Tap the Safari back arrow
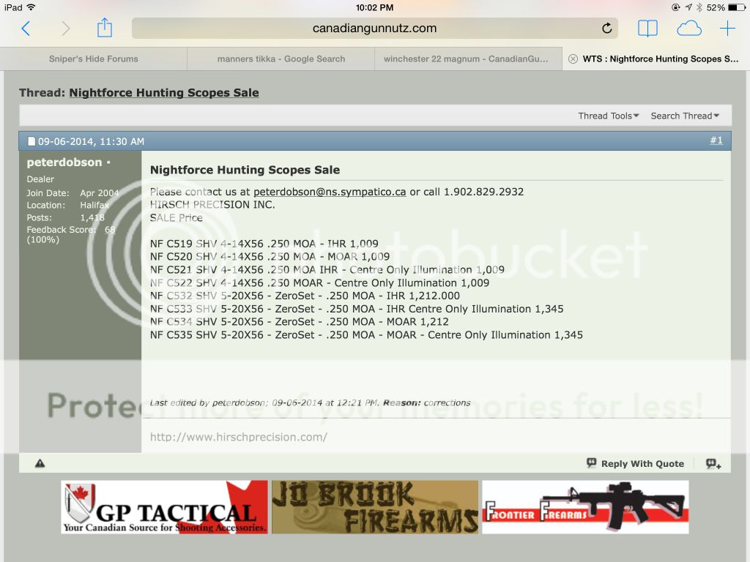 pyautogui.click(x=26, y=29)
